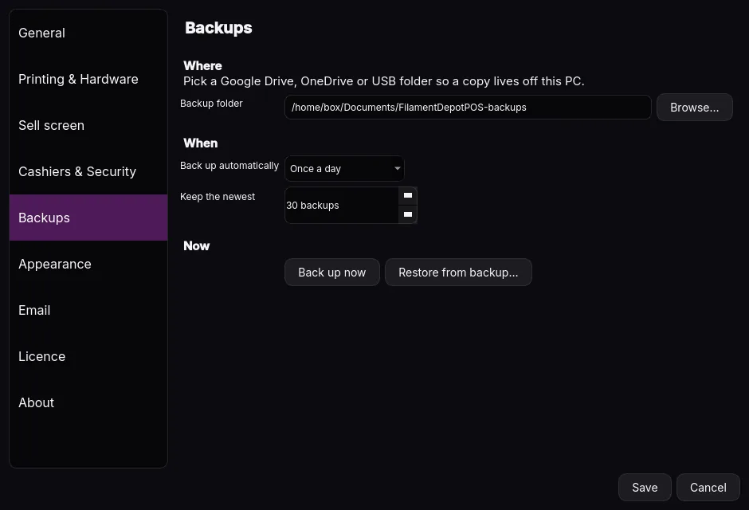Screen dimensions: 749x510
Task: Click the Keep the newest label
Action: pos(218,197)
